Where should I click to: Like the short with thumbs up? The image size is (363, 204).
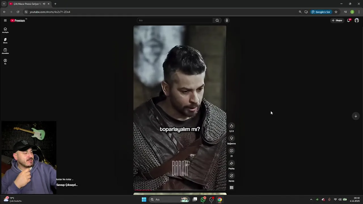point(231,126)
